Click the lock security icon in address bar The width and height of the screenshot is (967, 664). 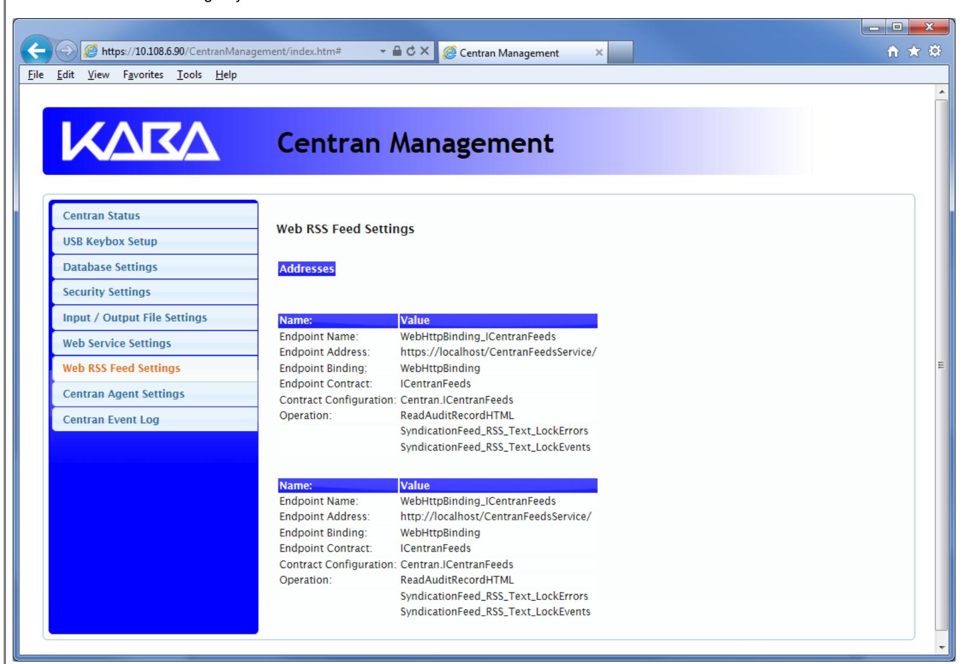(398, 52)
